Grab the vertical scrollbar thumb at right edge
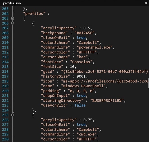This screenshot has width=149, height=142. [148, 83]
